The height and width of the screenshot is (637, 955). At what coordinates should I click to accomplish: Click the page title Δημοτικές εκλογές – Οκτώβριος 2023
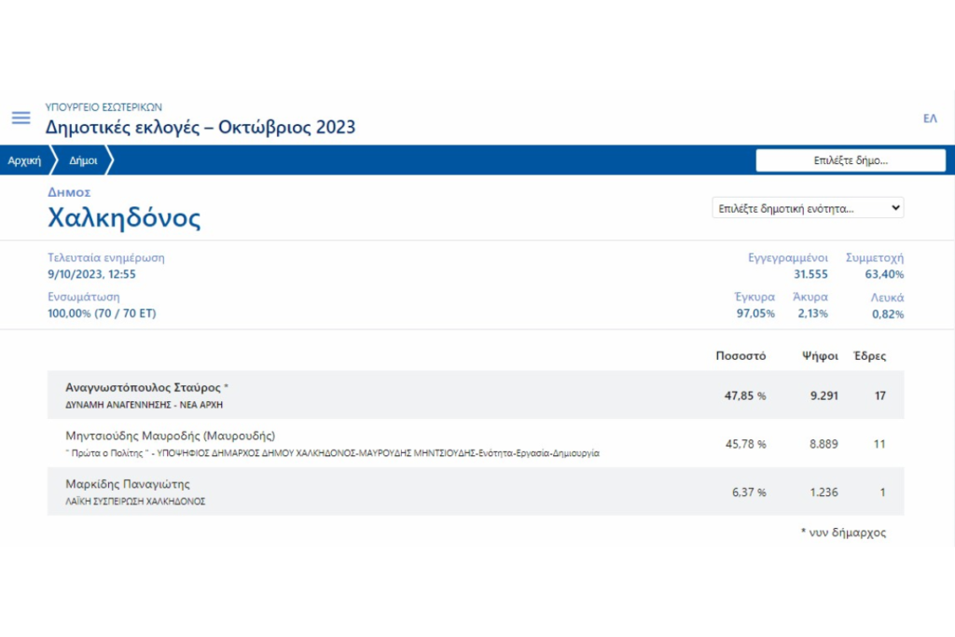tap(201, 127)
